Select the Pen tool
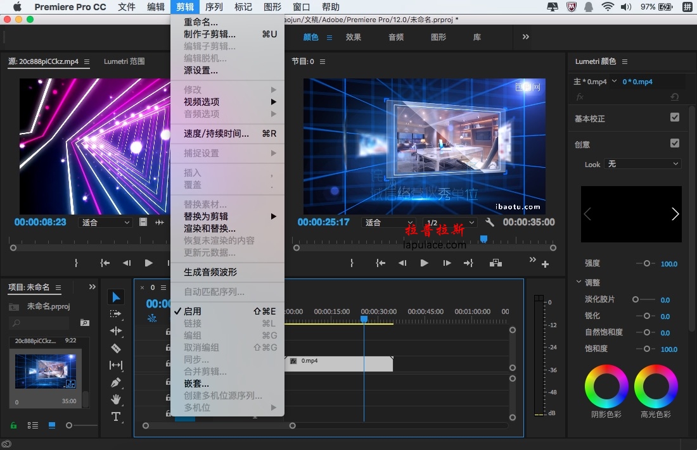The image size is (697, 450). (x=116, y=382)
